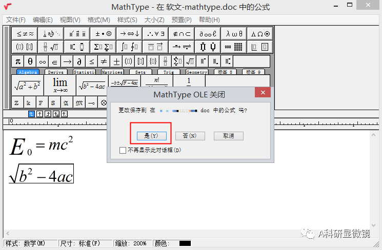Click the 否(N) button
The image size is (382, 250).
pyautogui.click(x=190, y=136)
